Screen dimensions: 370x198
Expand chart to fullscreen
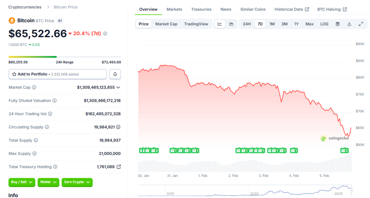coord(361,24)
